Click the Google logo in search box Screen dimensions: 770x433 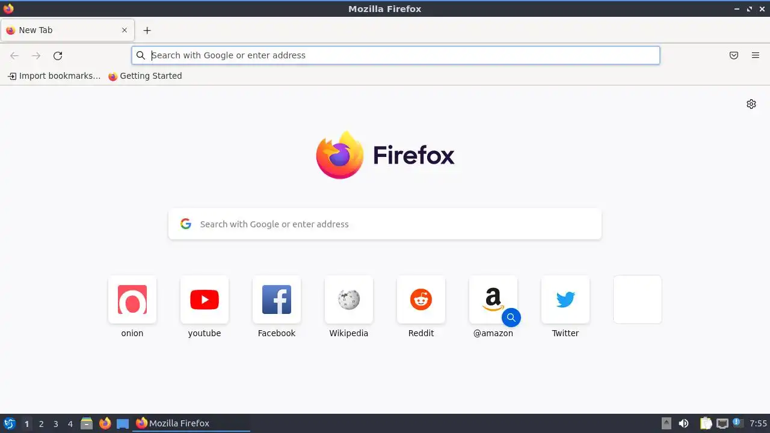(186, 224)
